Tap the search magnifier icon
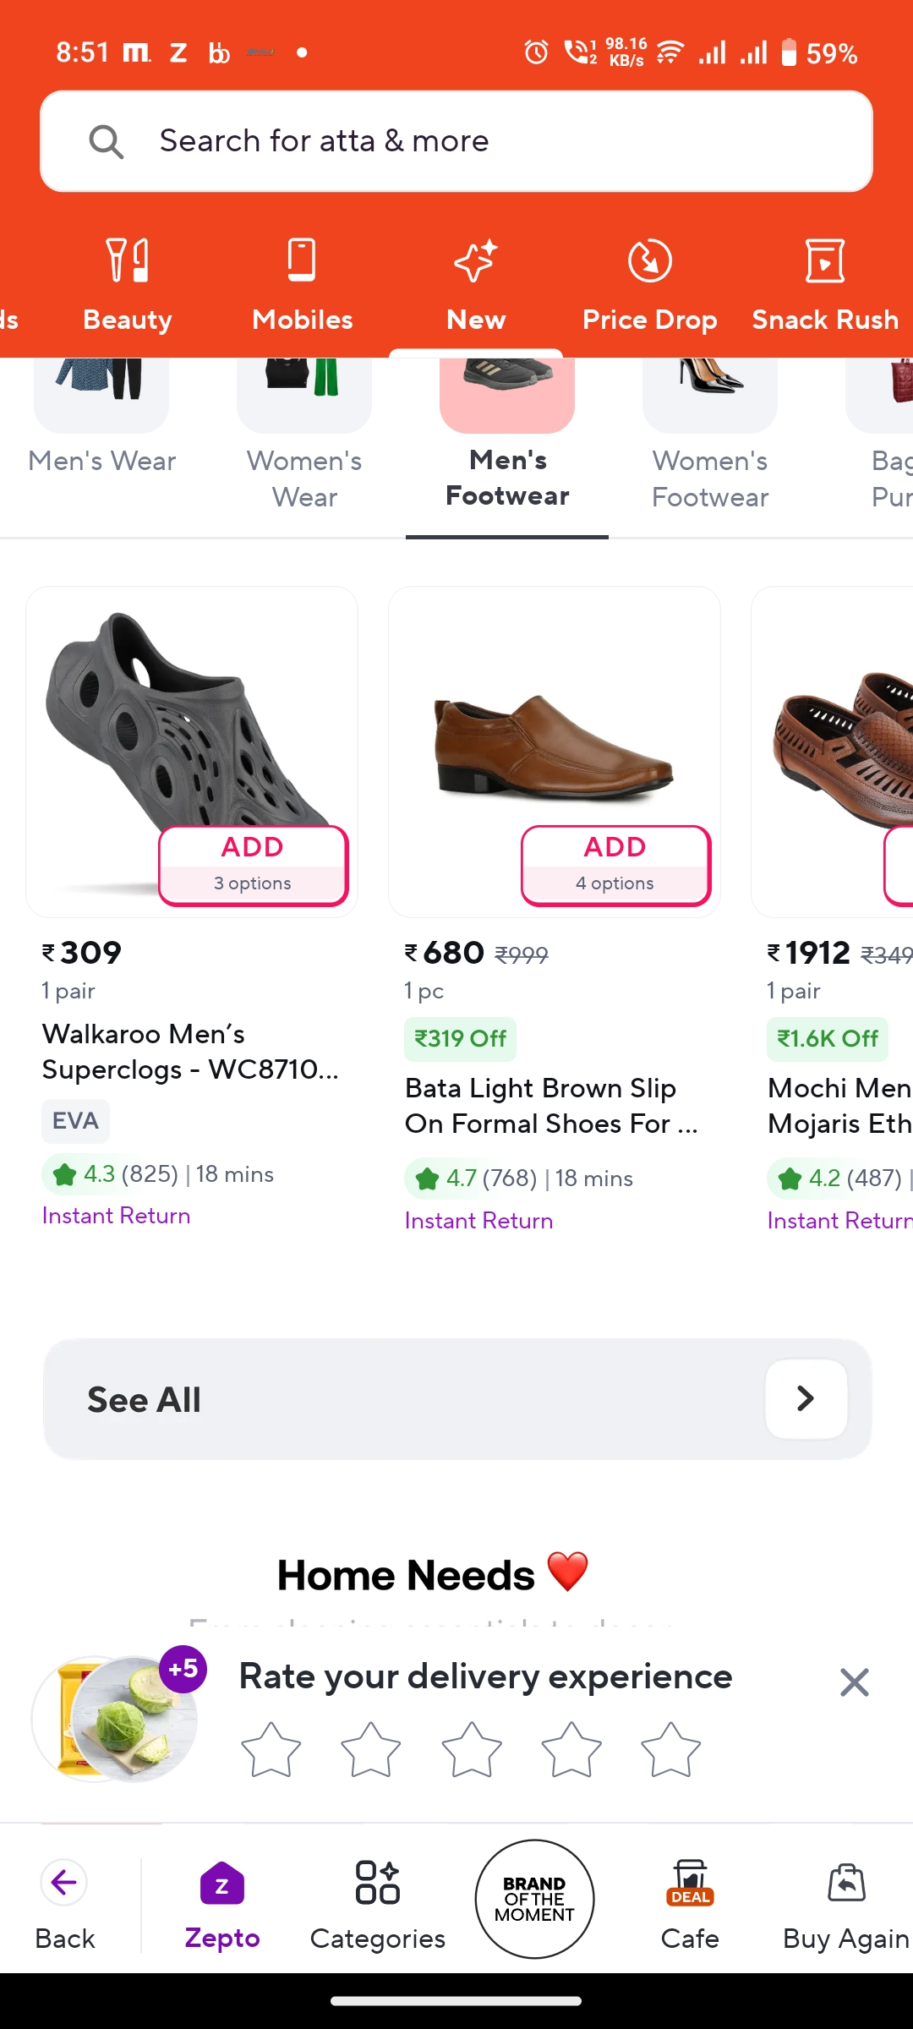Screen dimensions: 913x2029 click(107, 141)
